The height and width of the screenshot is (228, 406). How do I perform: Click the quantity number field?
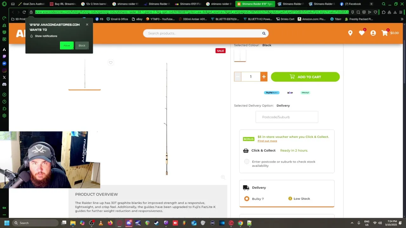[251, 77]
